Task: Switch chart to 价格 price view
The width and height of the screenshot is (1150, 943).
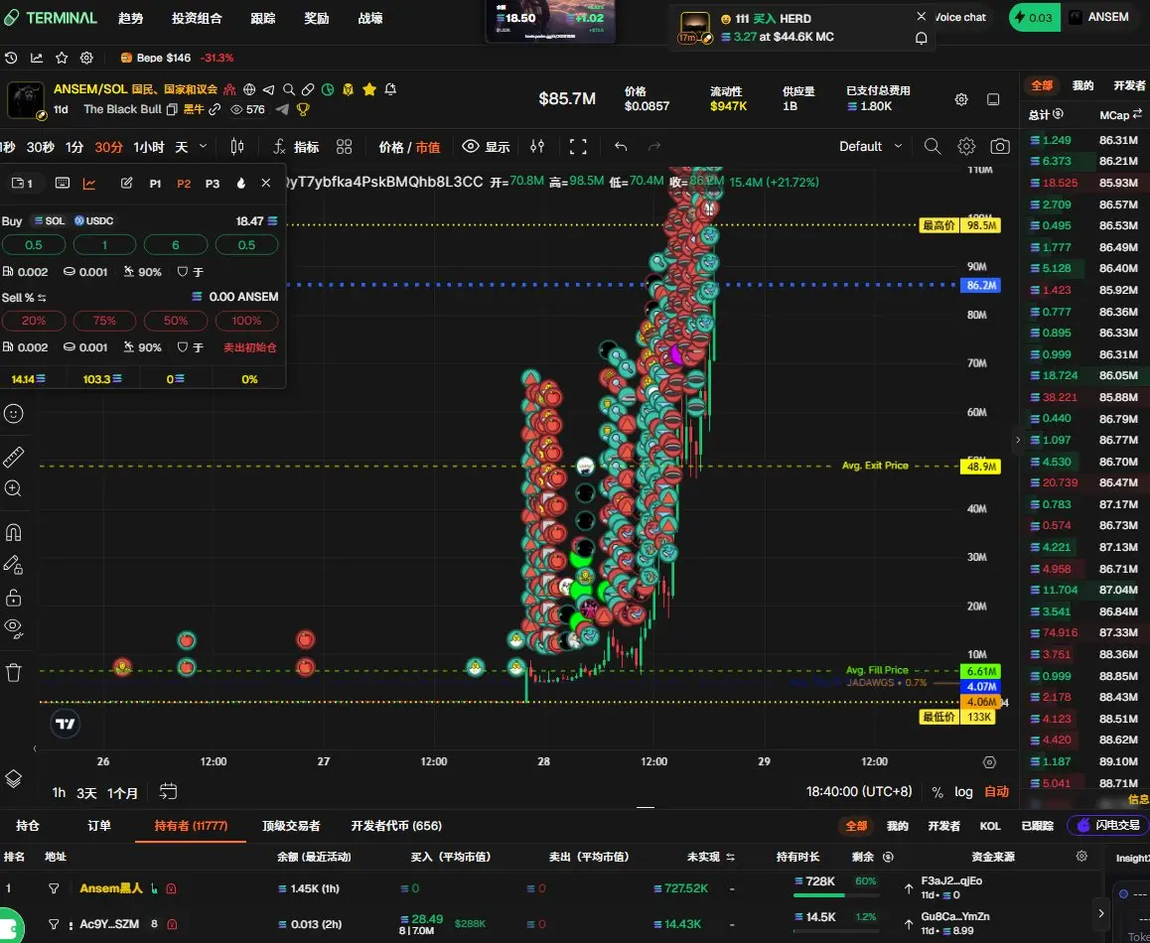Action: point(390,147)
